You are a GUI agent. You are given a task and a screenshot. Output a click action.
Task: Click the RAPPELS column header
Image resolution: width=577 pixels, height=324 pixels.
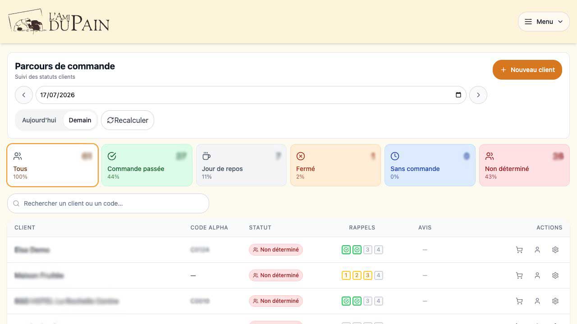click(x=362, y=228)
